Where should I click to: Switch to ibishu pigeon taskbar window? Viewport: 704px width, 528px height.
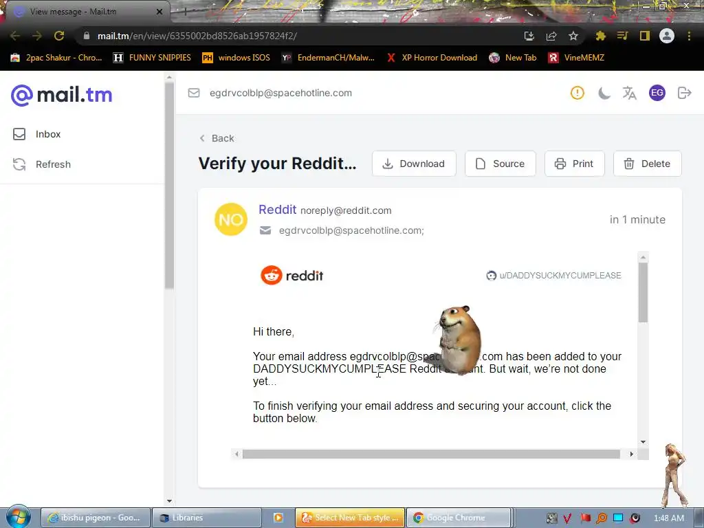[x=95, y=518]
